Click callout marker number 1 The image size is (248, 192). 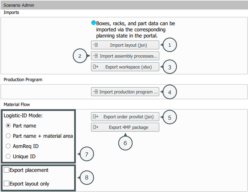tap(170, 45)
